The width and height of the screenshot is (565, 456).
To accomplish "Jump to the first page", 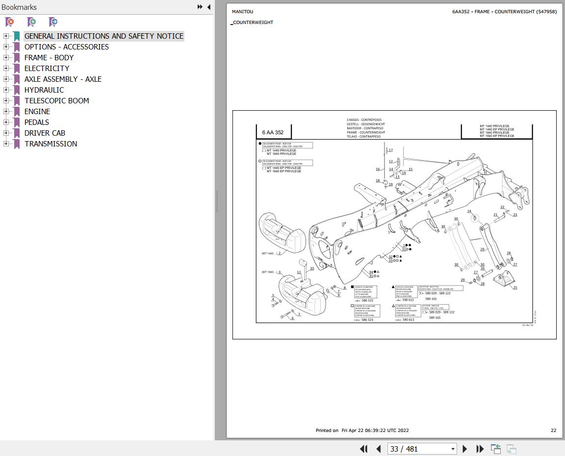I will coord(363,449).
